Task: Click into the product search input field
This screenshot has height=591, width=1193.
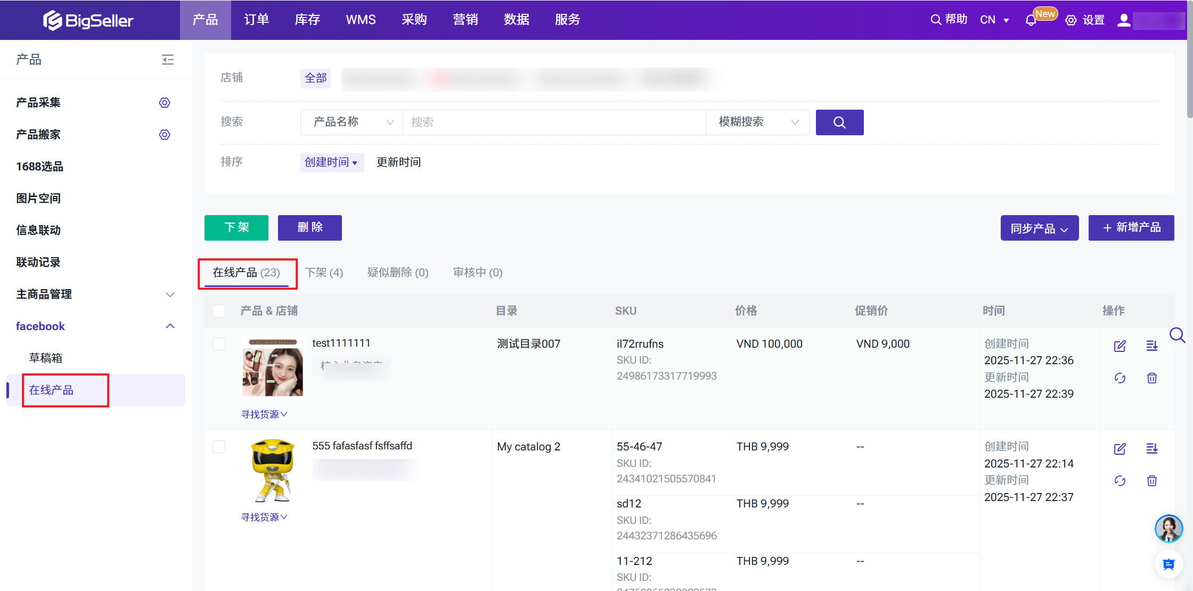Action: [554, 122]
